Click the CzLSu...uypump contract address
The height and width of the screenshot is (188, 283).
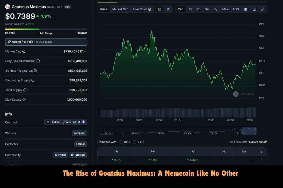(62, 122)
